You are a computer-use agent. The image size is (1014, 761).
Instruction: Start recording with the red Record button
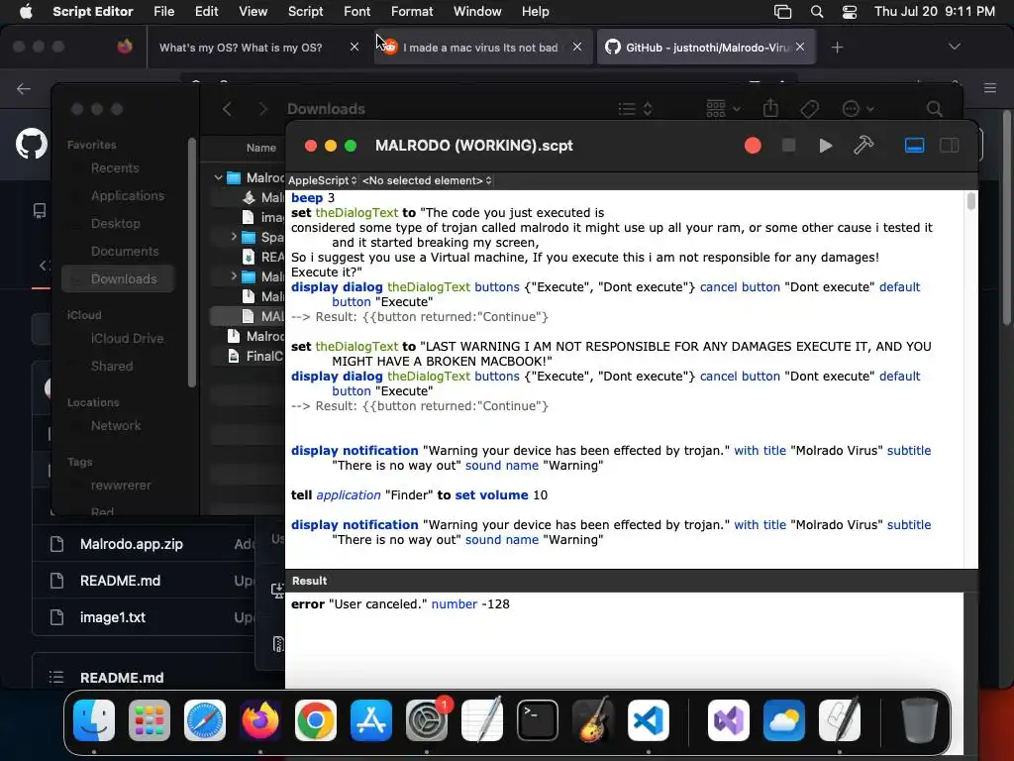click(x=753, y=146)
